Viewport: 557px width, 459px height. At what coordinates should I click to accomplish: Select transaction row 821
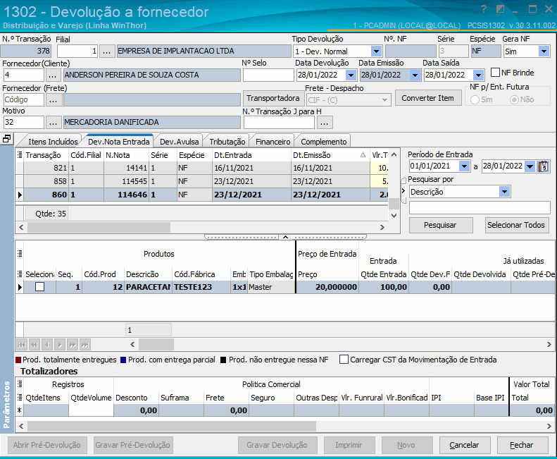pos(203,168)
